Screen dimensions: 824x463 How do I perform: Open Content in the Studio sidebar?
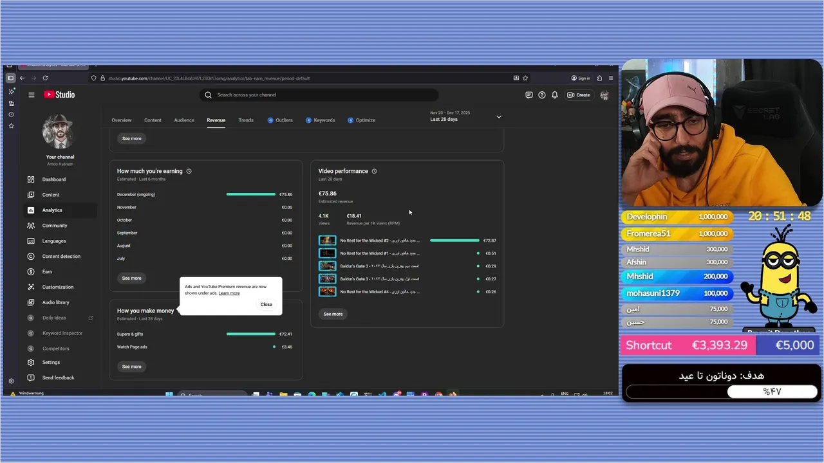[59, 195]
